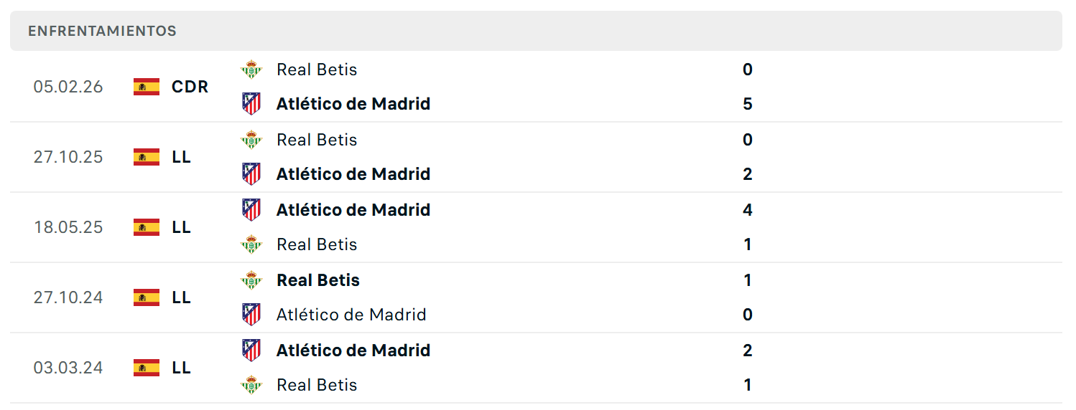This screenshot has height=410, width=1076.
Task: Open the 18.05.25 match row date
Action: [68, 227]
